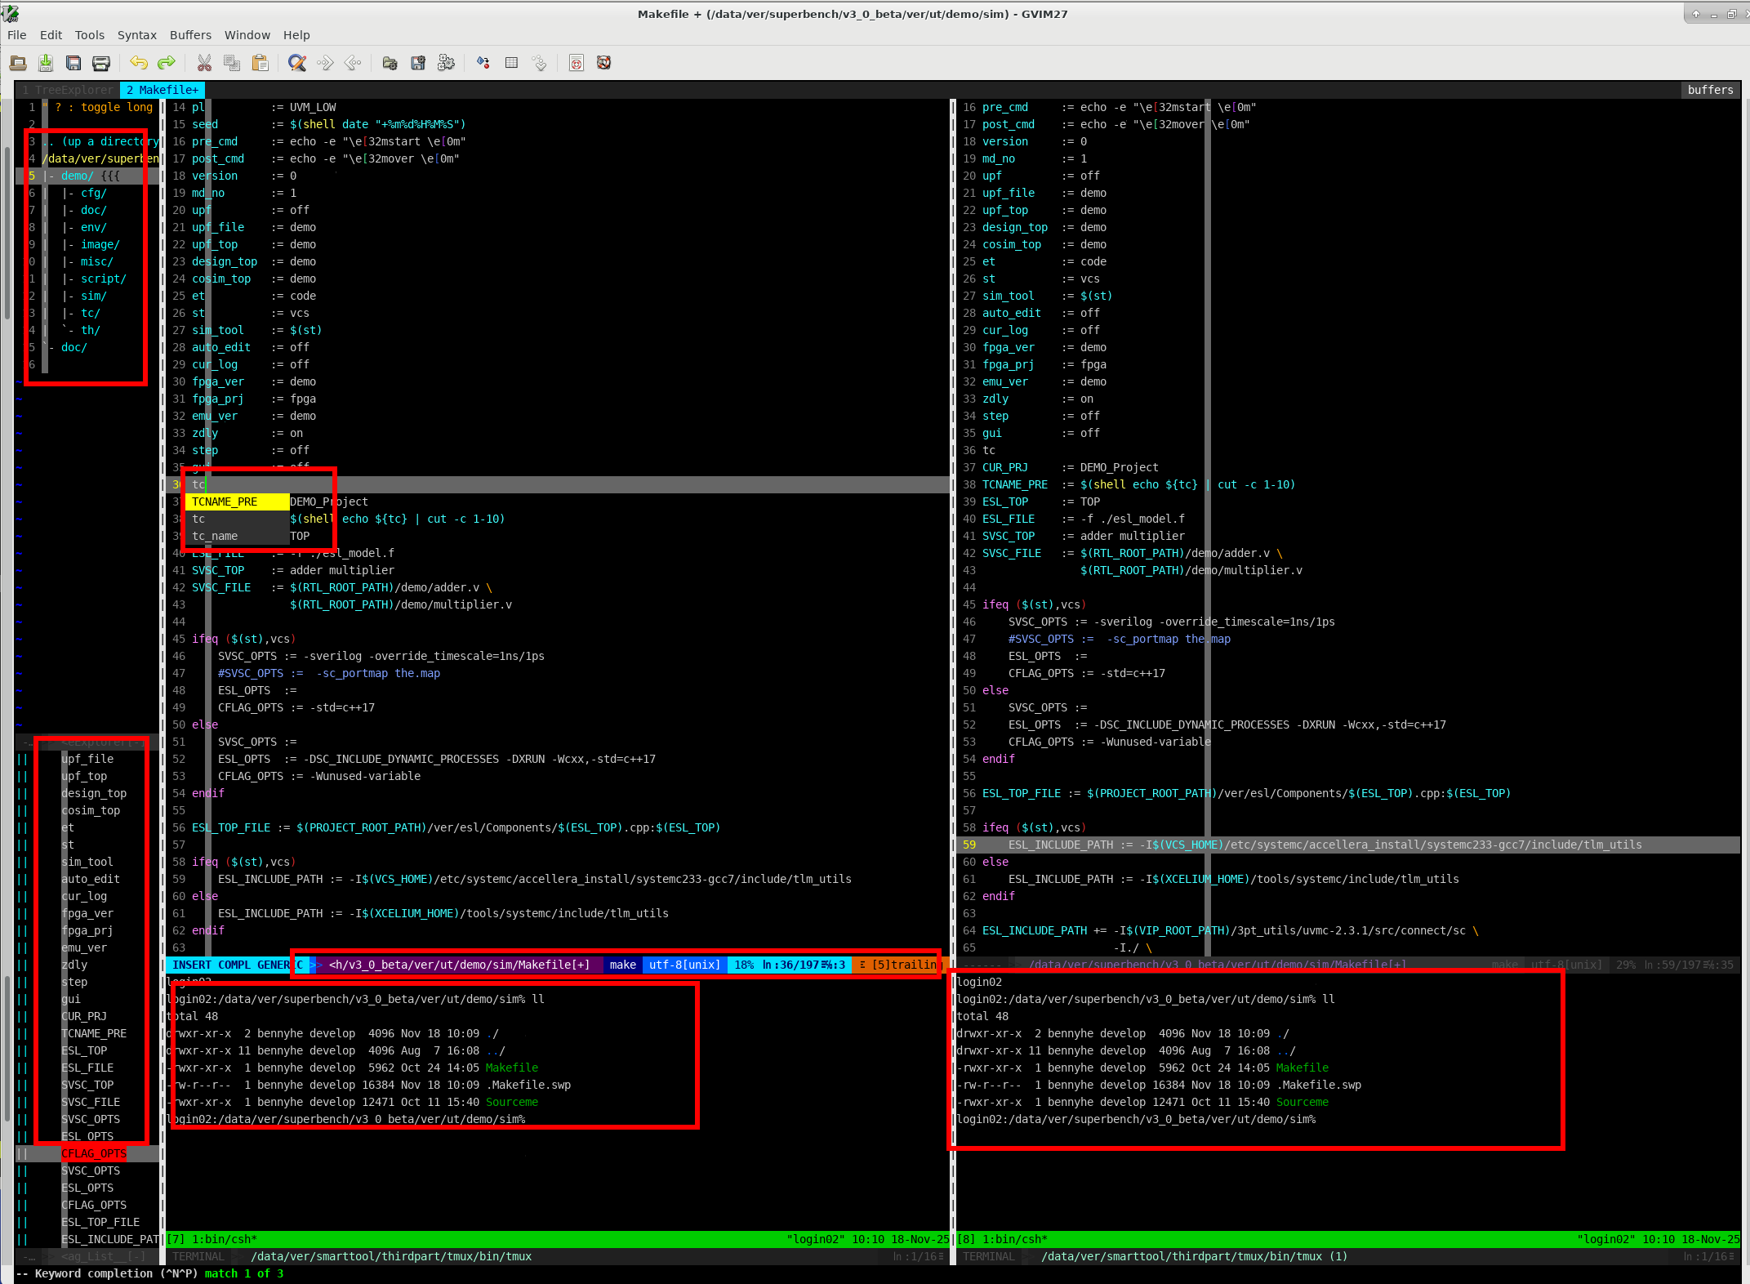Click the Load session icon
This screenshot has width=1750, height=1284.
(x=390, y=63)
